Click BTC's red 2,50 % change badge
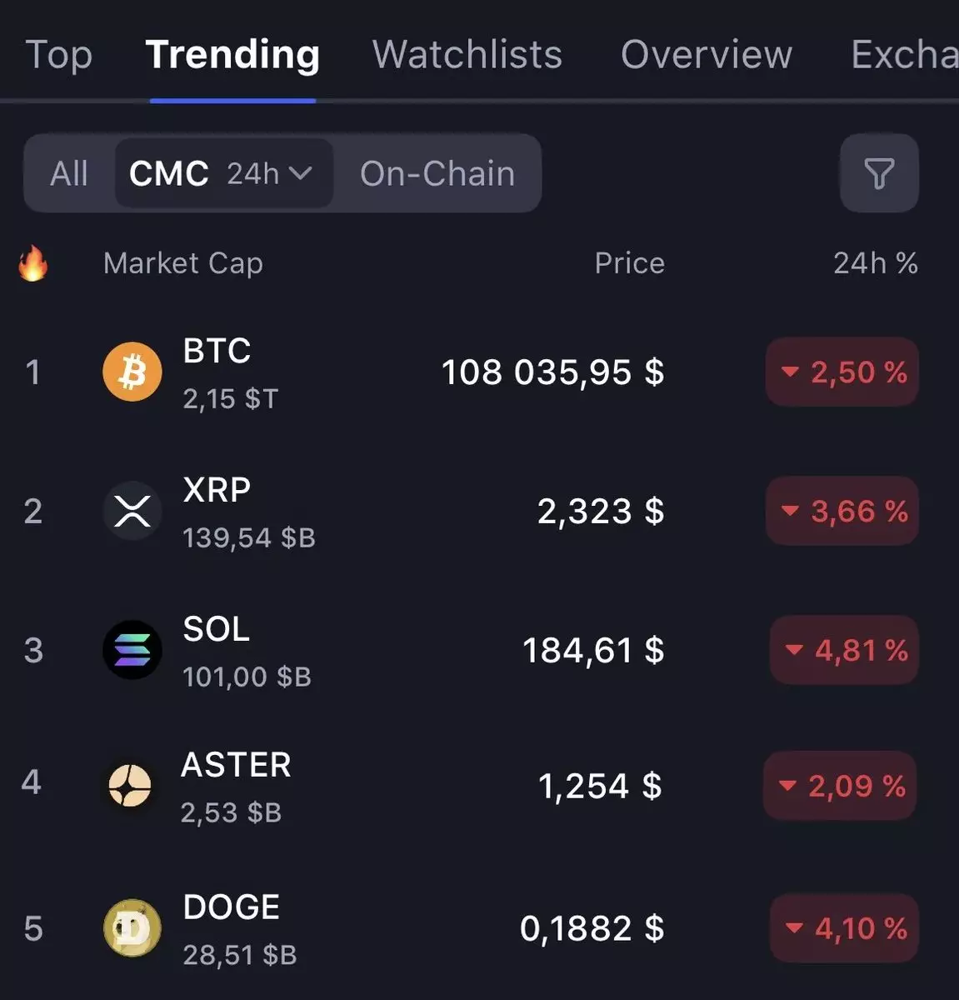This screenshot has width=959, height=1000. pos(842,372)
